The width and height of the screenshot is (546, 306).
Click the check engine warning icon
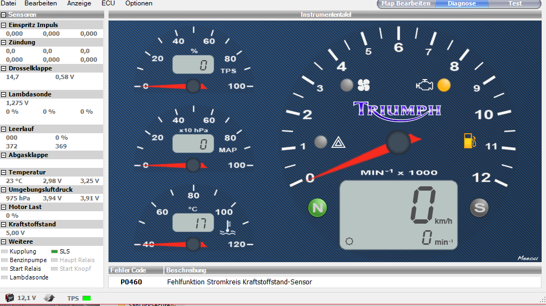click(424, 85)
